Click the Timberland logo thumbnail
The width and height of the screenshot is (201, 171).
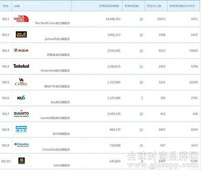point(21,66)
